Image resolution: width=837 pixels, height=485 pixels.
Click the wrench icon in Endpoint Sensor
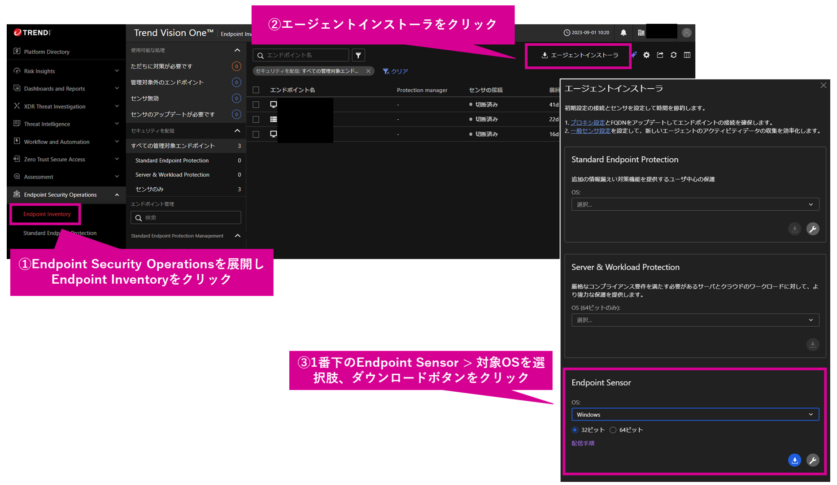coord(813,460)
